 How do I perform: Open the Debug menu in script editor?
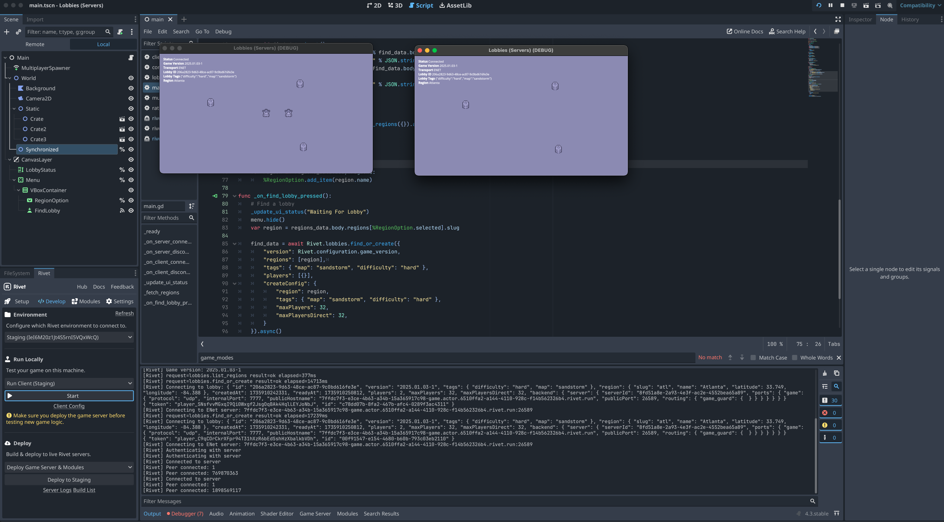point(223,31)
